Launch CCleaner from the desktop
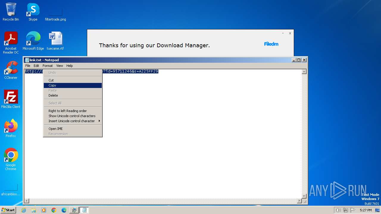The width and height of the screenshot is (381, 214). (x=11, y=70)
